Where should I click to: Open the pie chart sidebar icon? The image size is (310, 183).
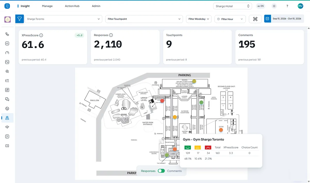(x=7, y=90)
